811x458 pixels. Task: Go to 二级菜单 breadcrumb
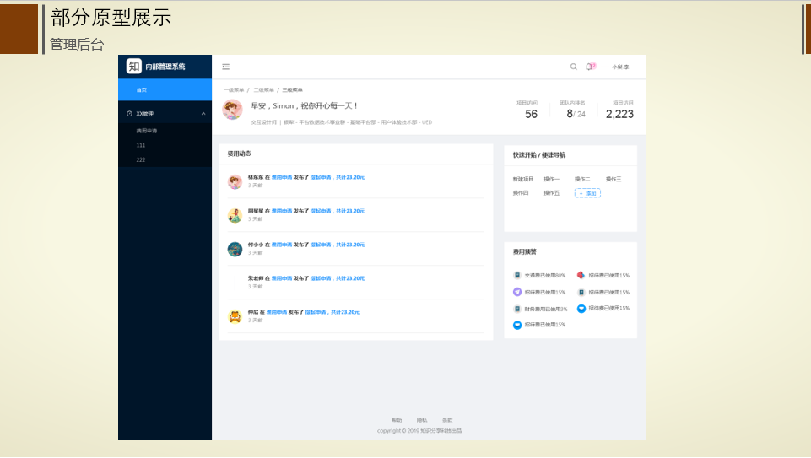(x=263, y=90)
